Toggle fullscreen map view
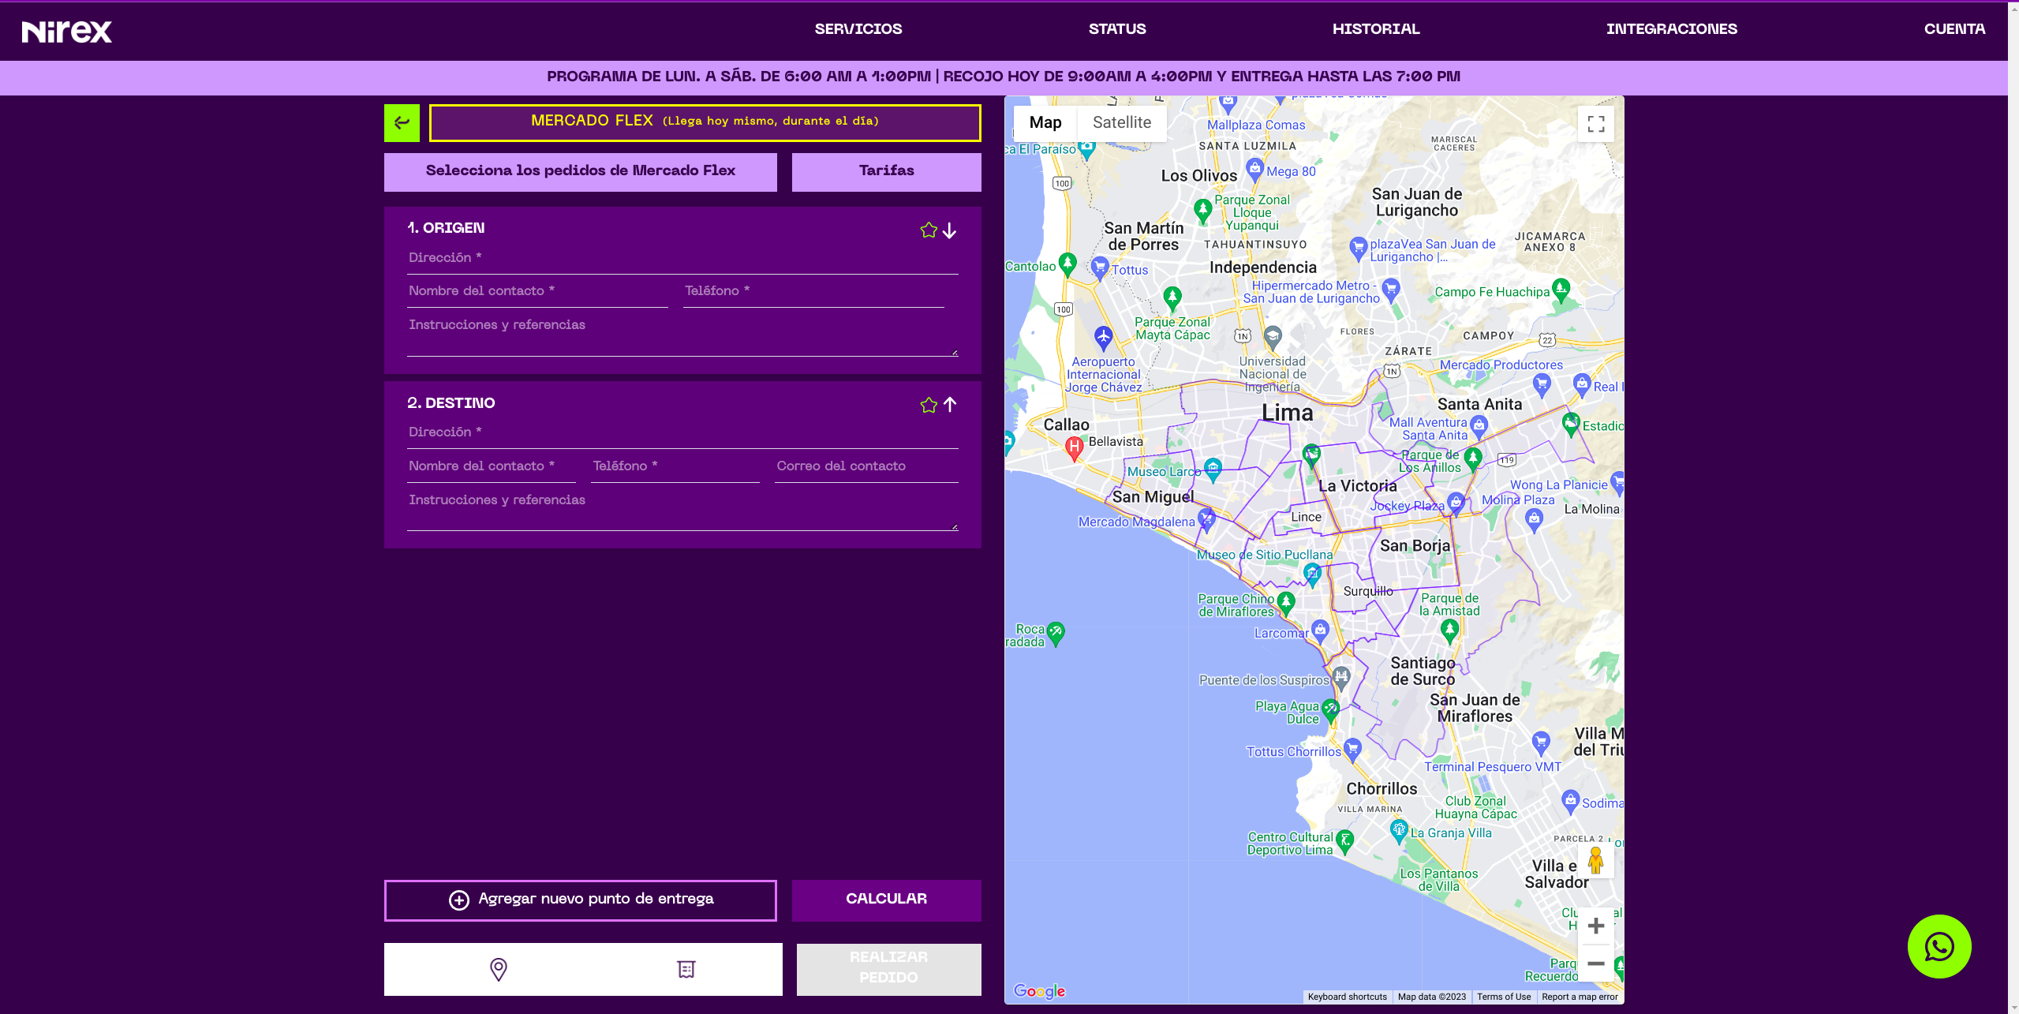Screen dimensions: 2019x1014 coord(1595,124)
